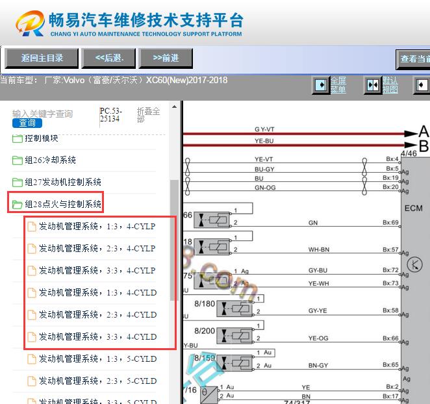Click the sidebar scroll-up arrow
430x404 pixels.
(174, 107)
